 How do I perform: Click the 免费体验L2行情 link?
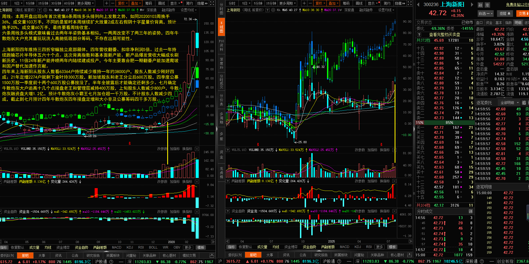tap(517, 4)
